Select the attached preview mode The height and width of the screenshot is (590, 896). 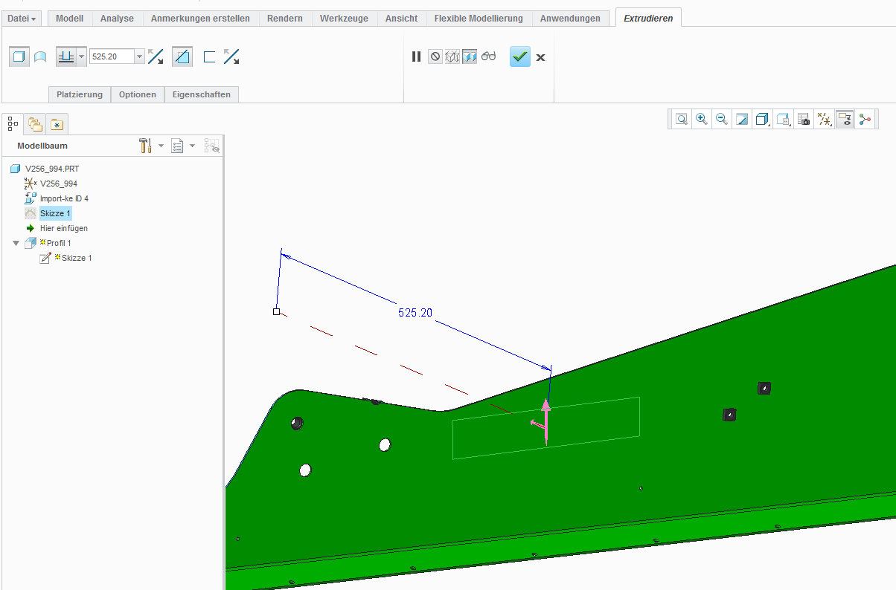tap(470, 56)
